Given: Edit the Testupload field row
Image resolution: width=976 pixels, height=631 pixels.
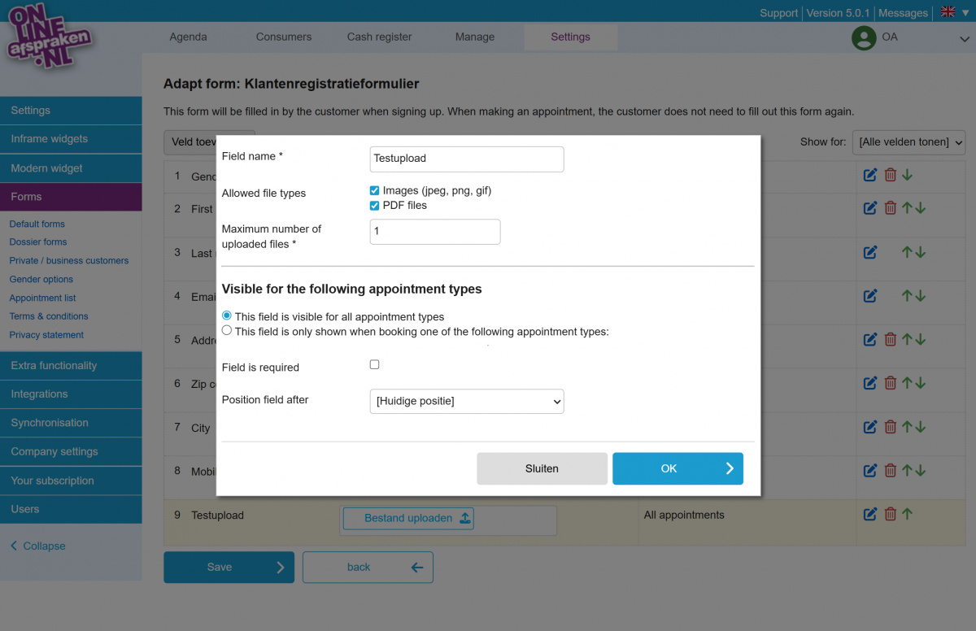Looking at the screenshot, I should [x=869, y=514].
